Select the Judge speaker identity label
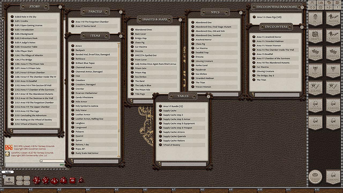The height and width of the screenshot is (193, 343). 8,172
